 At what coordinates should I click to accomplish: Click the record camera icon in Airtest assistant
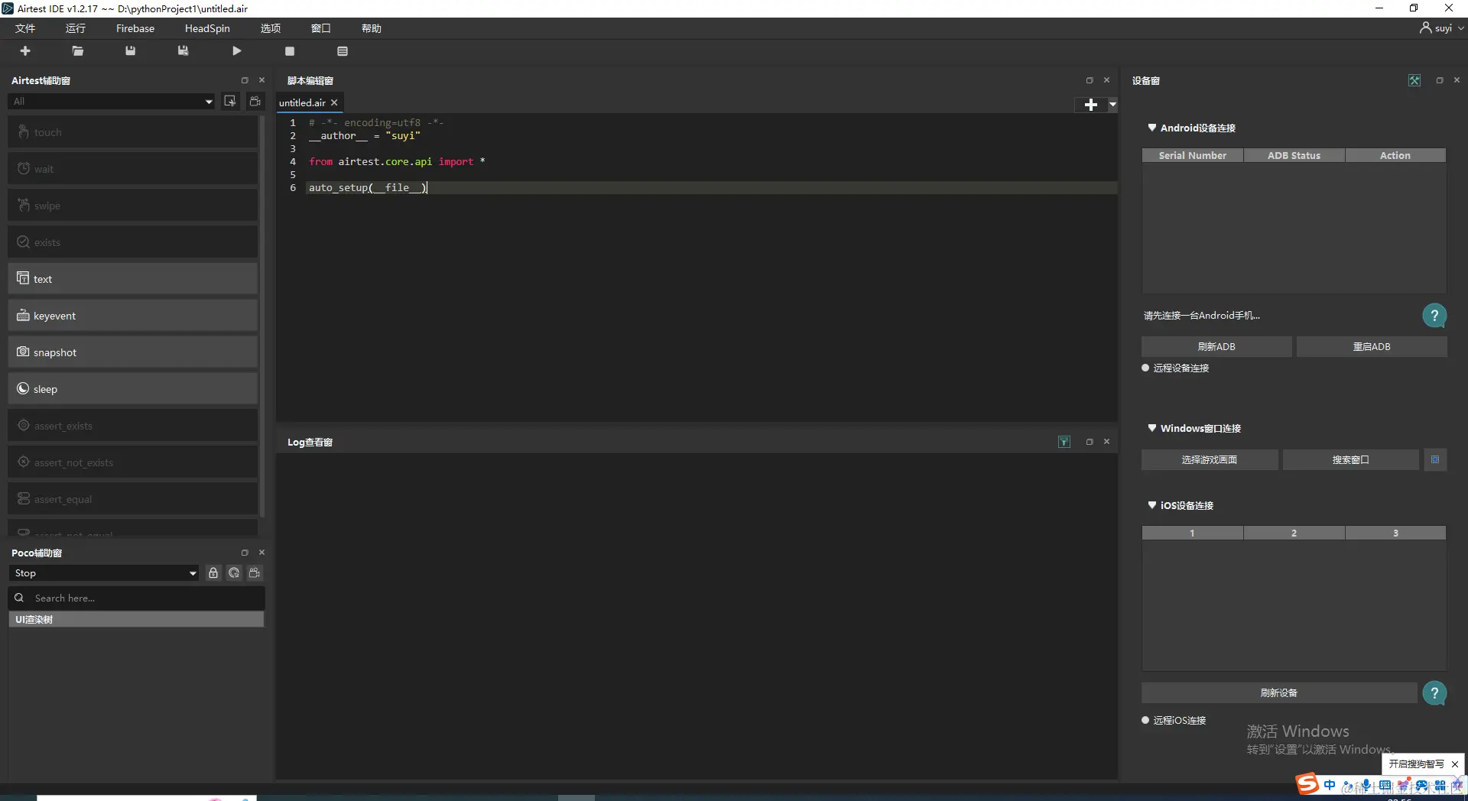coord(255,101)
